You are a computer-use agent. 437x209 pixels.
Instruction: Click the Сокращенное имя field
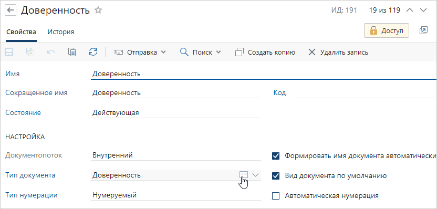[x=176, y=93]
